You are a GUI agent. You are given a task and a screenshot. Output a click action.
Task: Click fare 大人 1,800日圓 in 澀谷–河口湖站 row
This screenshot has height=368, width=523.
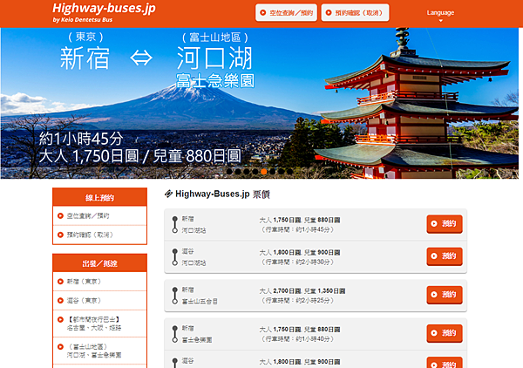(280, 253)
